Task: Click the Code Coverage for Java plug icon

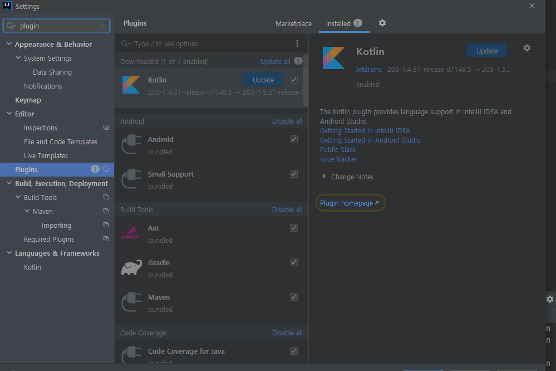Action: pyautogui.click(x=131, y=355)
